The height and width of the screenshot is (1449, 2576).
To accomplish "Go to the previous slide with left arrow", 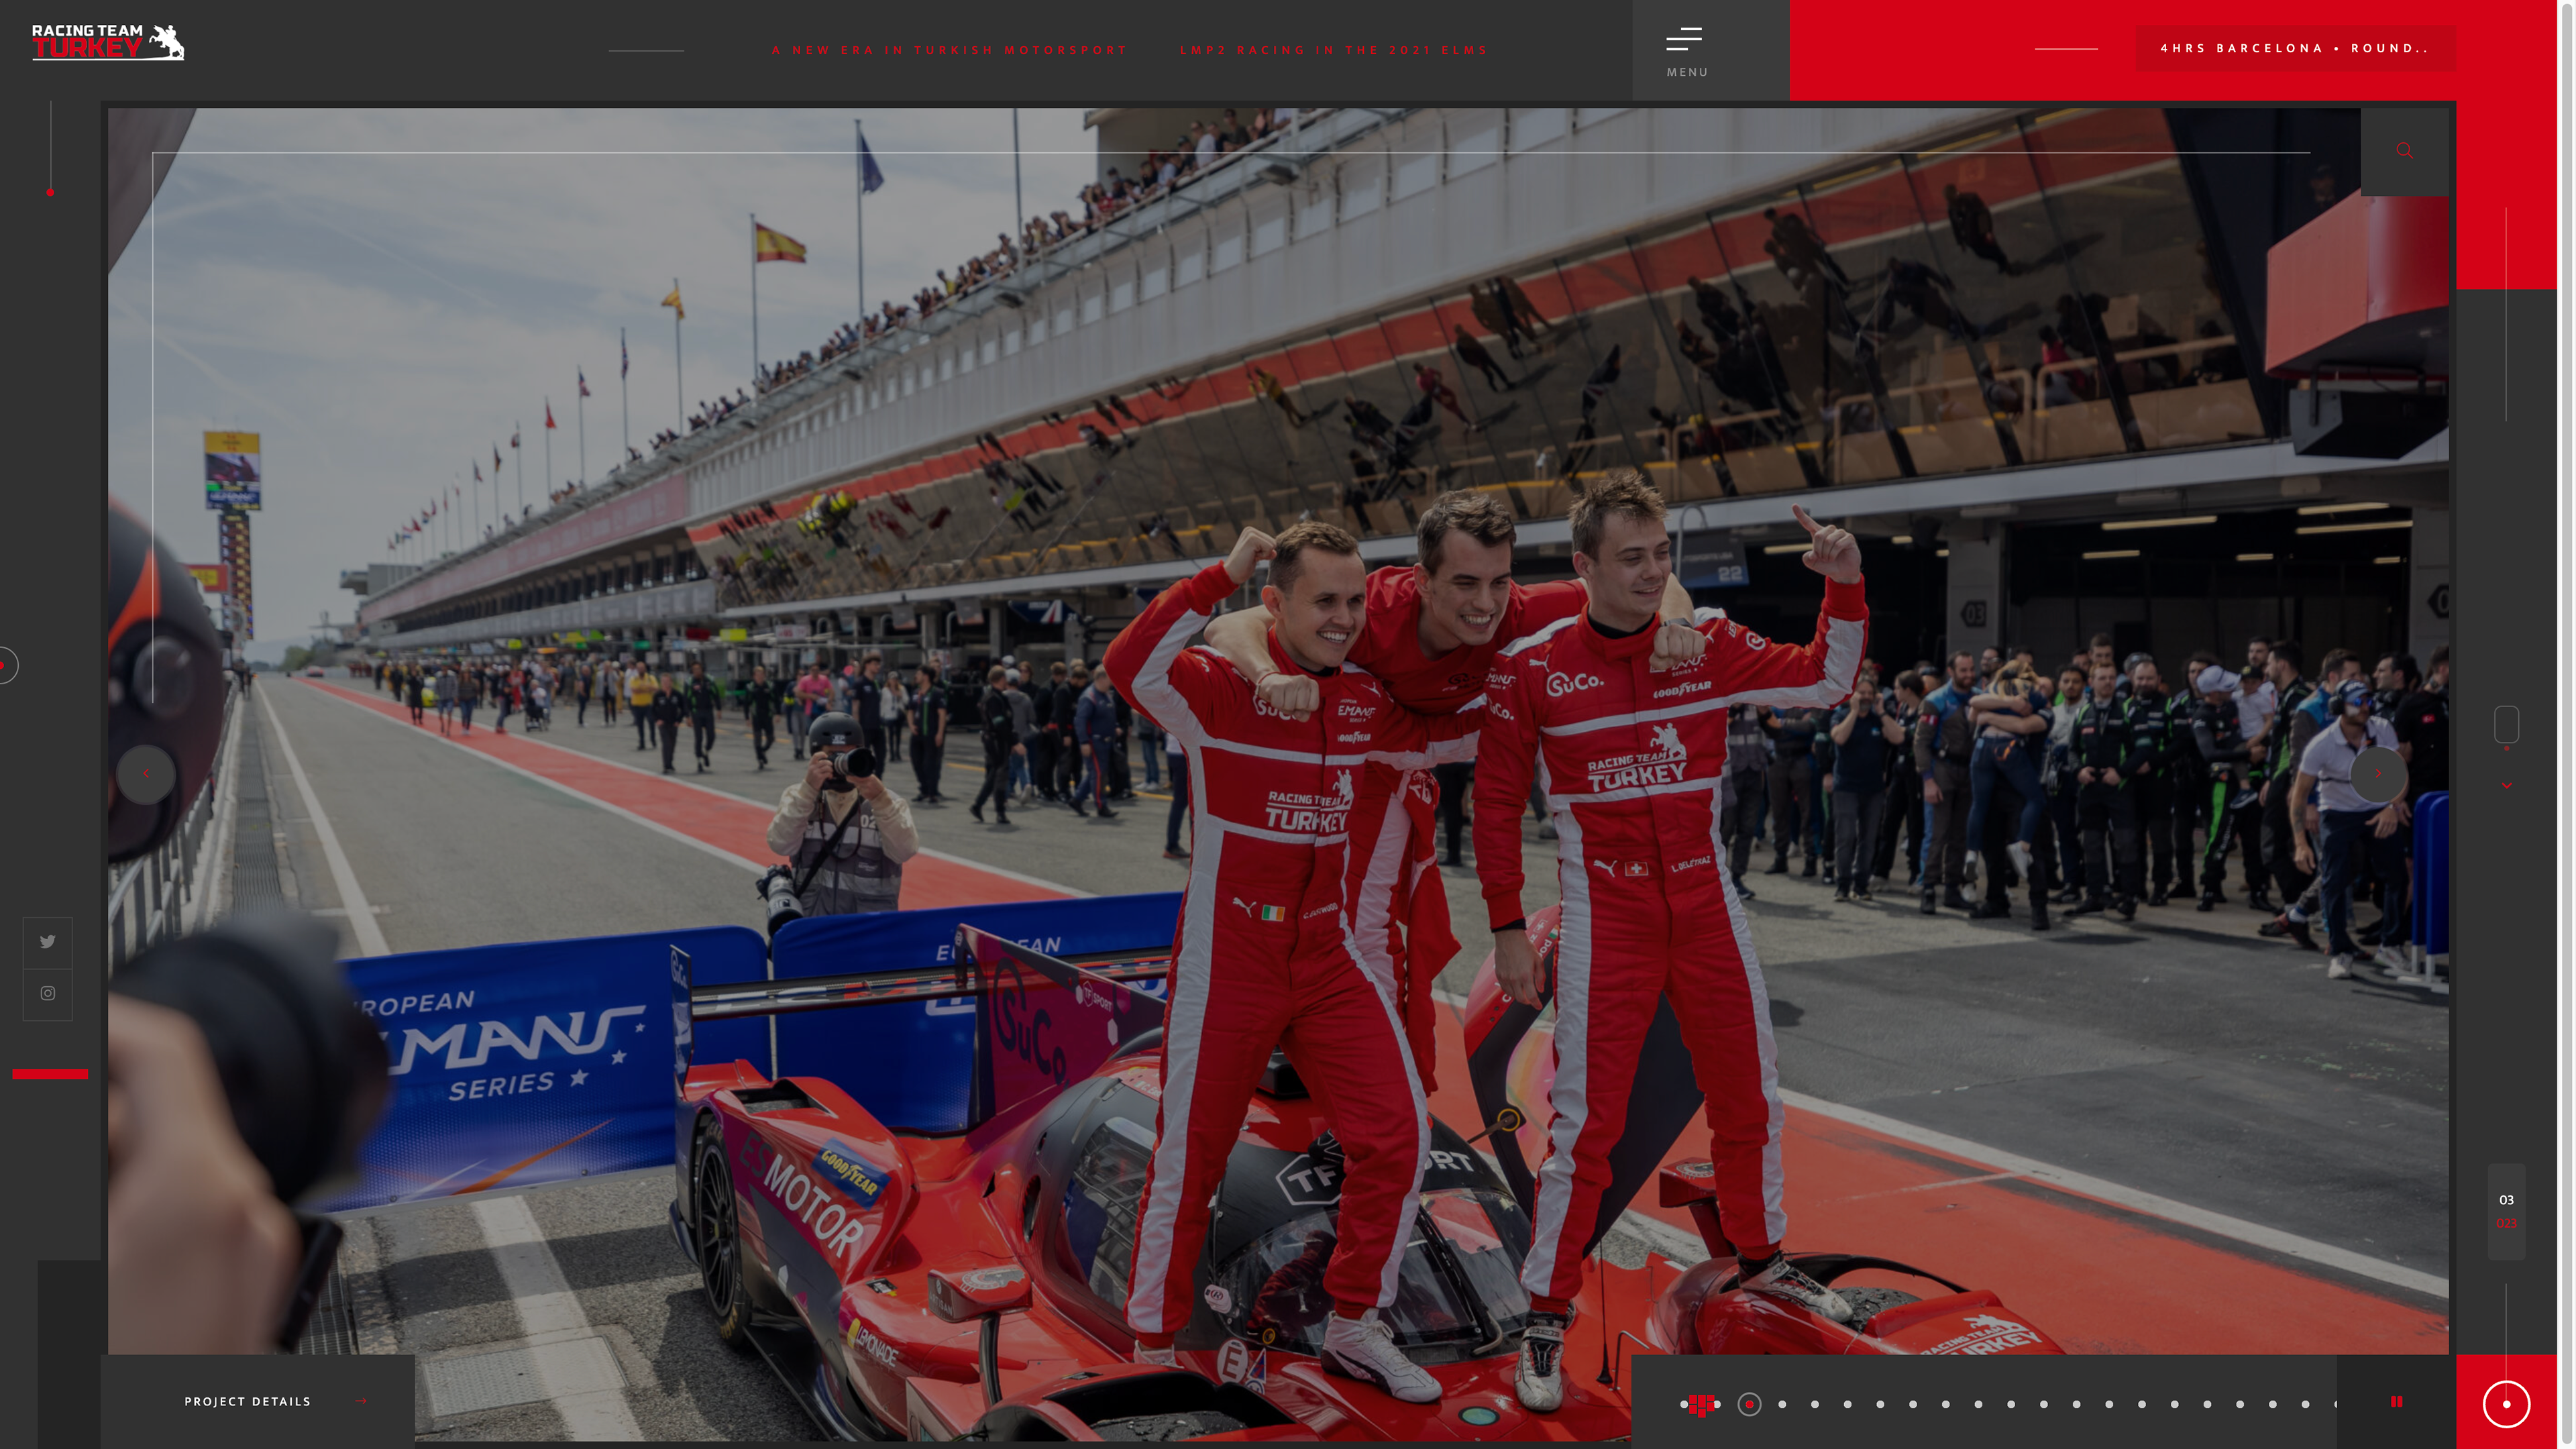I will pos(146,774).
